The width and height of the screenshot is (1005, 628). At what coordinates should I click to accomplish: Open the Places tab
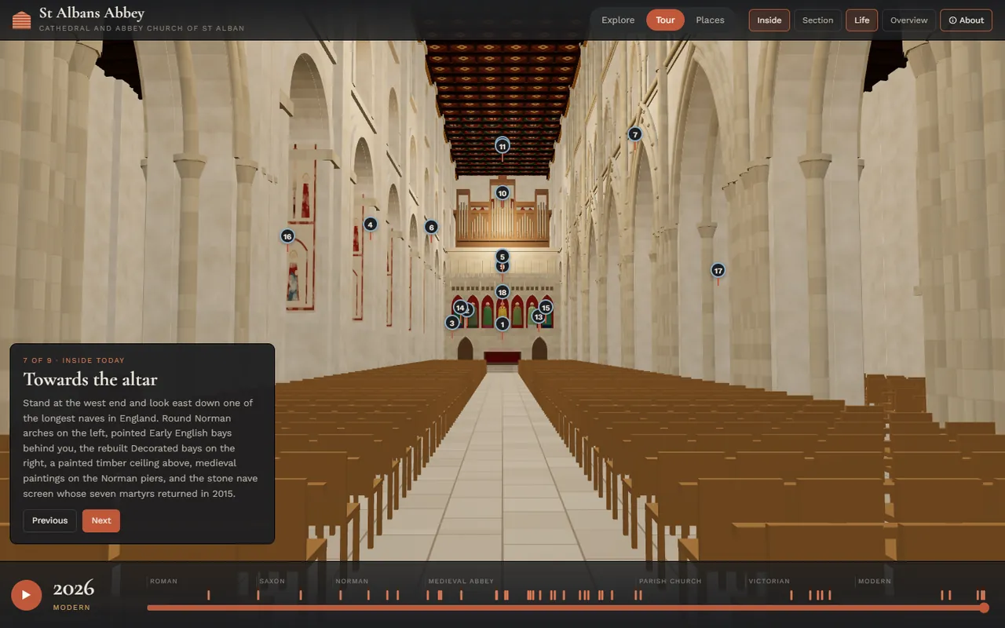tap(710, 20)
